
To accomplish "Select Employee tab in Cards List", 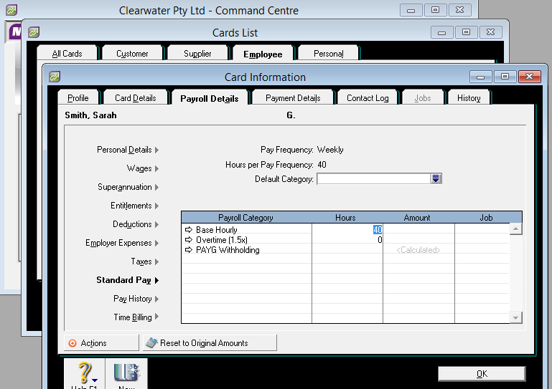I will click(263, 54).
